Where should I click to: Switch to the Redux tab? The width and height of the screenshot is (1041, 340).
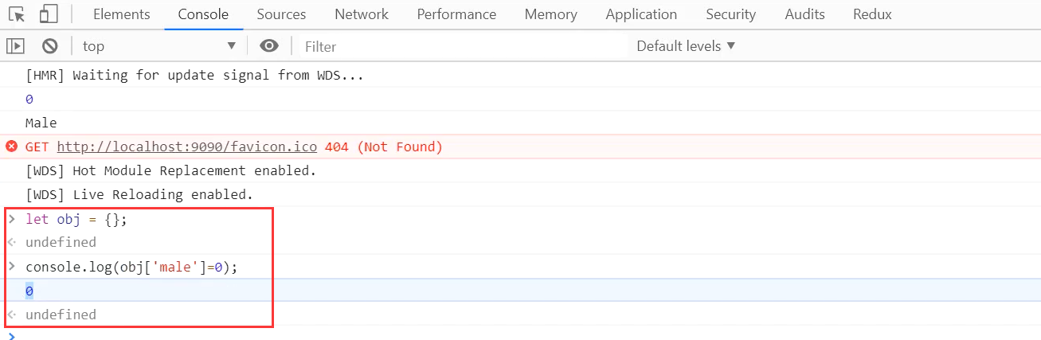[872, 14]
